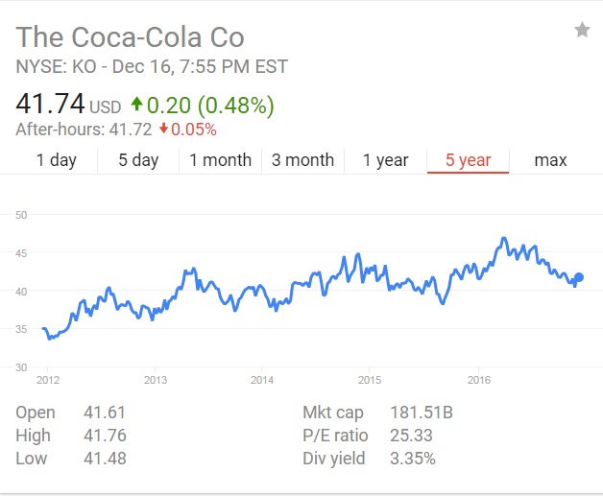The image size is (603, 496).
Task: Click the Mkt cap value 181.51B
Action: pos(422,413)
